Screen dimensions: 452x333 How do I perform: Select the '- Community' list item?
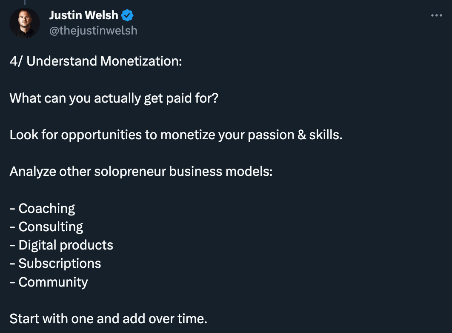tap(49, 282)
